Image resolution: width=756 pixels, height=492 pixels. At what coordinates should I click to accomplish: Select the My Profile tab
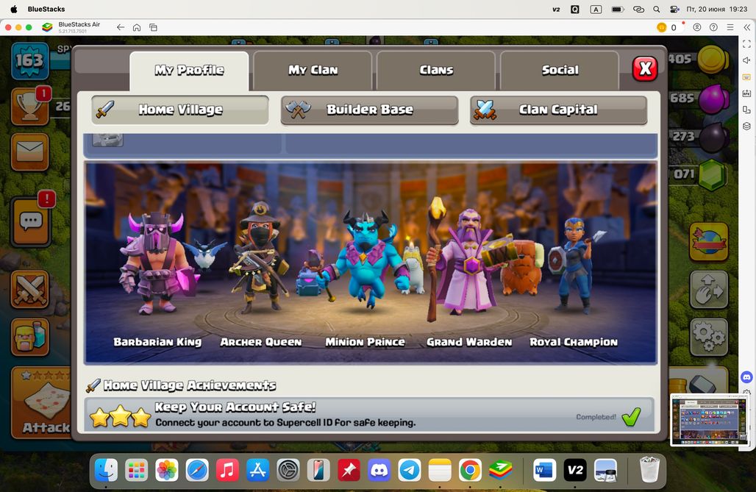[189, 71]
